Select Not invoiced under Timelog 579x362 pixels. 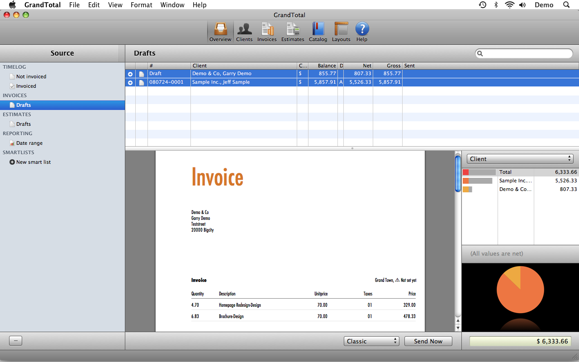click(31, 76)
